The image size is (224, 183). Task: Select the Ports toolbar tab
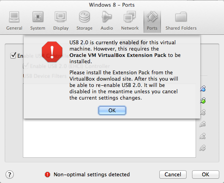click(152, 21)
